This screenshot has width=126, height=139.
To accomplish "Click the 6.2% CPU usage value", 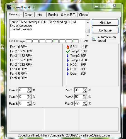I will pos(85,41).
